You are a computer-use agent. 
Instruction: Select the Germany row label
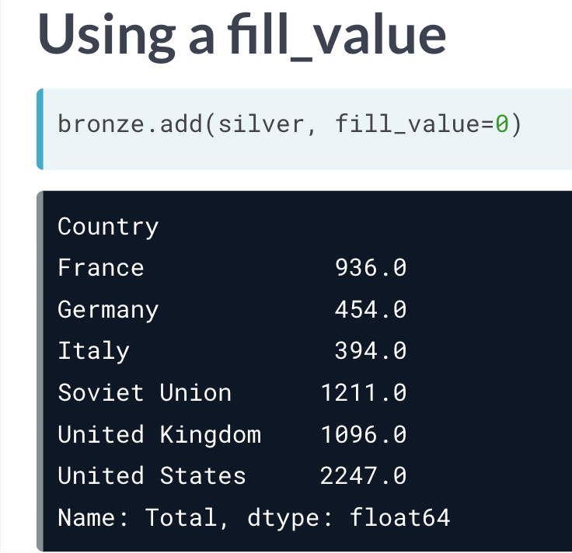click(108, 310)
